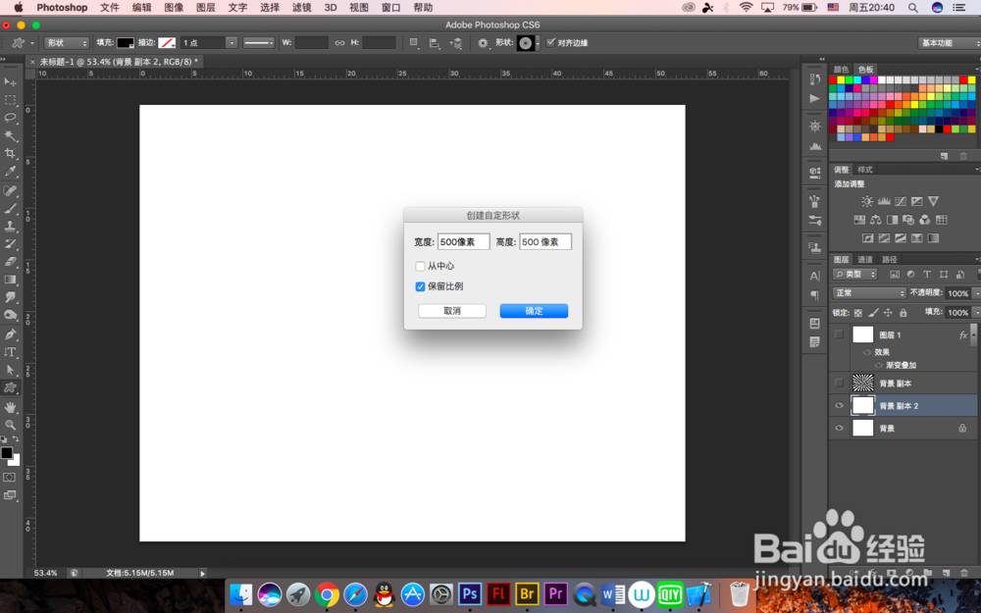Hide the 背景 副本 2 layer
The width and height of the screenshot is (981, 613).
click(839, 405)
